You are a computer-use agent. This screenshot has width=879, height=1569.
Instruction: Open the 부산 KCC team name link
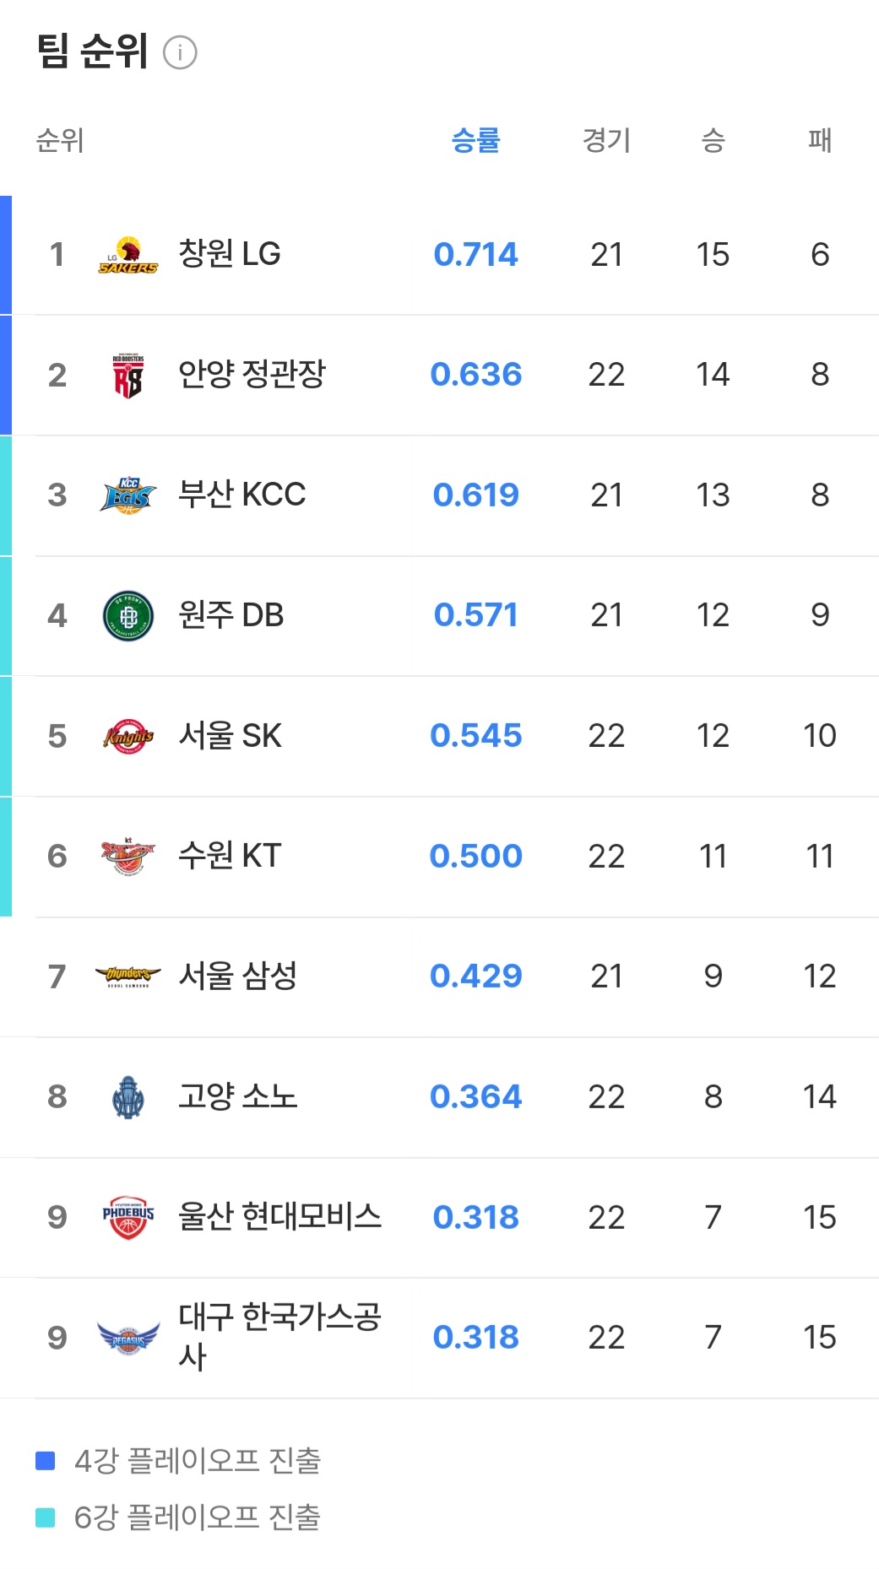pyautogui.click(x=242, y=495)
